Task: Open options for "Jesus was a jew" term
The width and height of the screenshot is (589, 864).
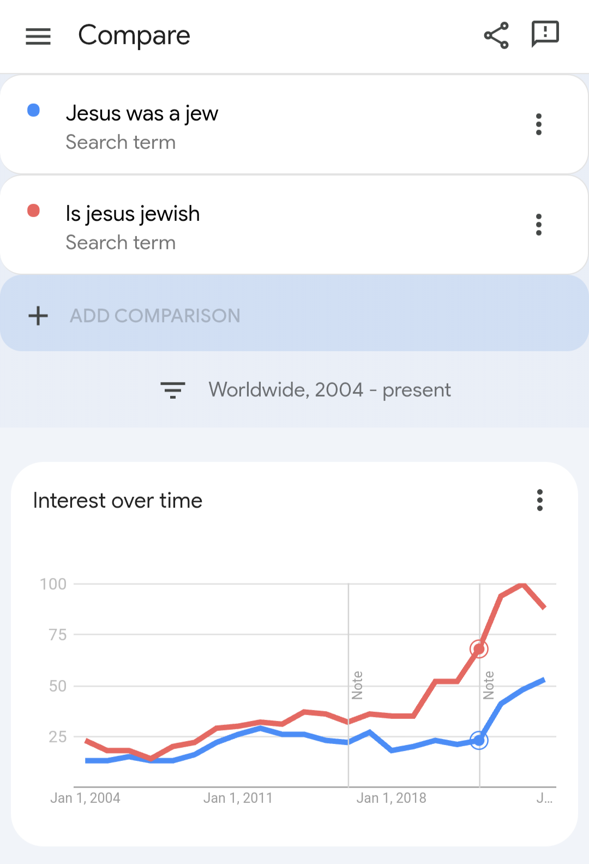Action: (x=539, y=124)
